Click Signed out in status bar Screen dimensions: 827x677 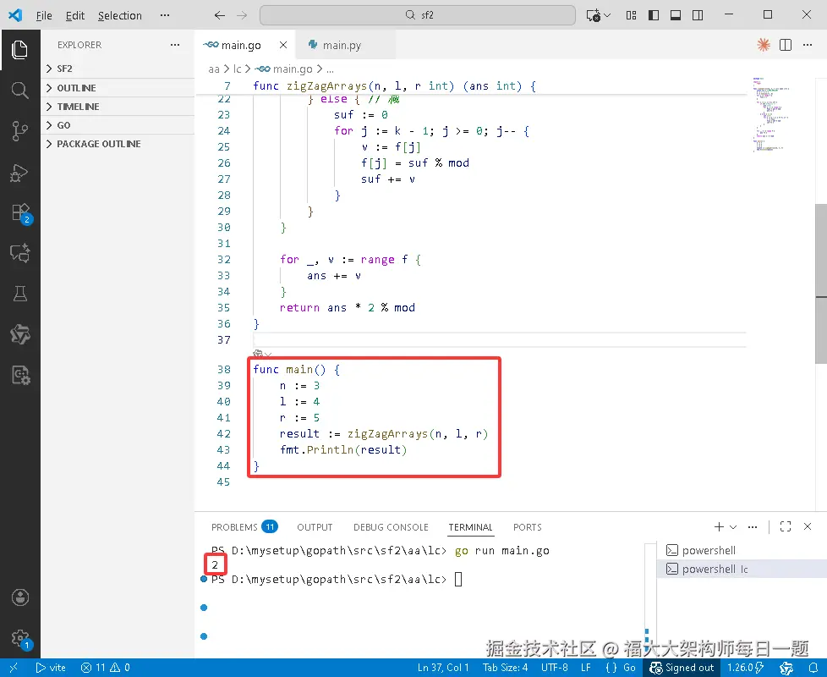pos(682,668)
